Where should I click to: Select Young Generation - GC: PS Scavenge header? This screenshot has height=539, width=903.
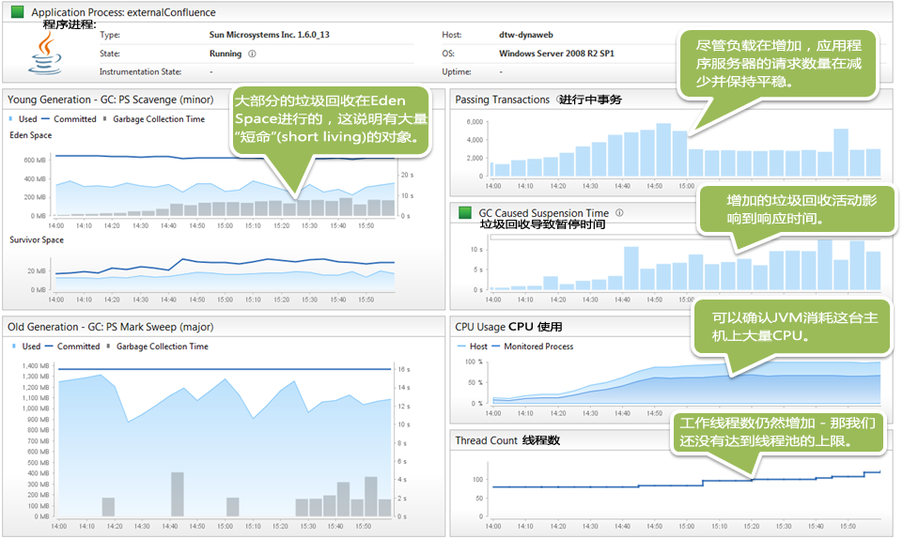pyautogui.click(x=111, y=100)
